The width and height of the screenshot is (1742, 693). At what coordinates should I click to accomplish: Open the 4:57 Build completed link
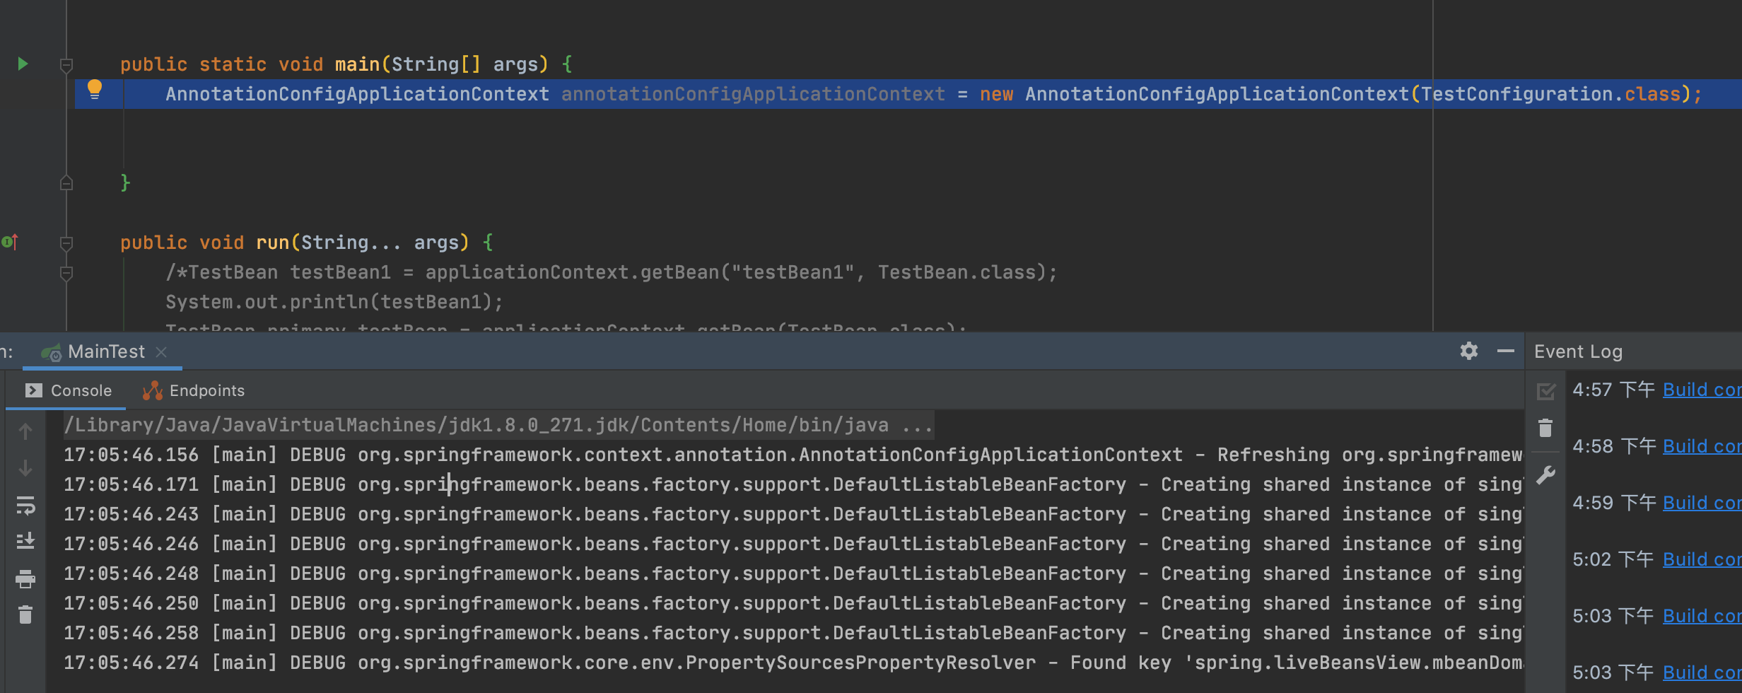[x=1700, y=390]
